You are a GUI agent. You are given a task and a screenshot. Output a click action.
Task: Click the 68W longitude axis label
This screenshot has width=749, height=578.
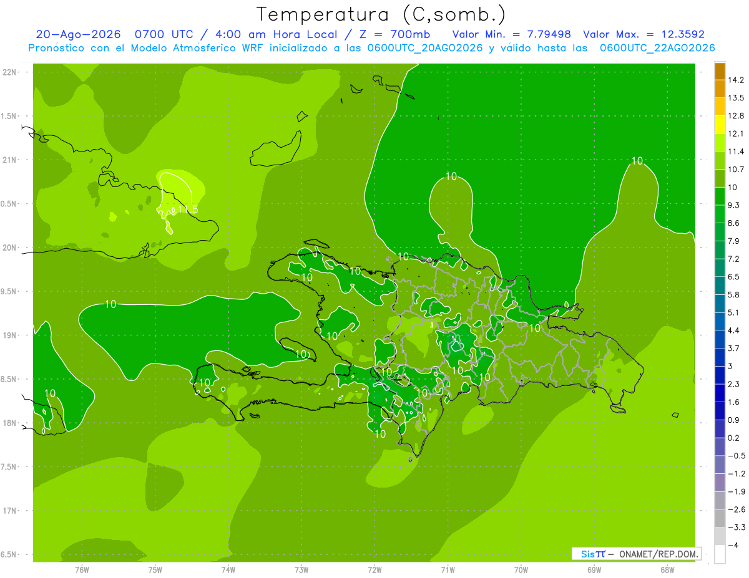tap(667, 569)
